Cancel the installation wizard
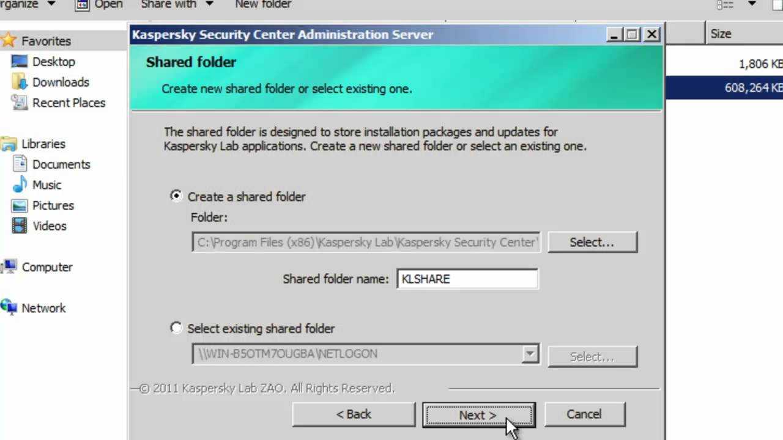The height and width of the screenshot is (440, 783). click(584, 414)
